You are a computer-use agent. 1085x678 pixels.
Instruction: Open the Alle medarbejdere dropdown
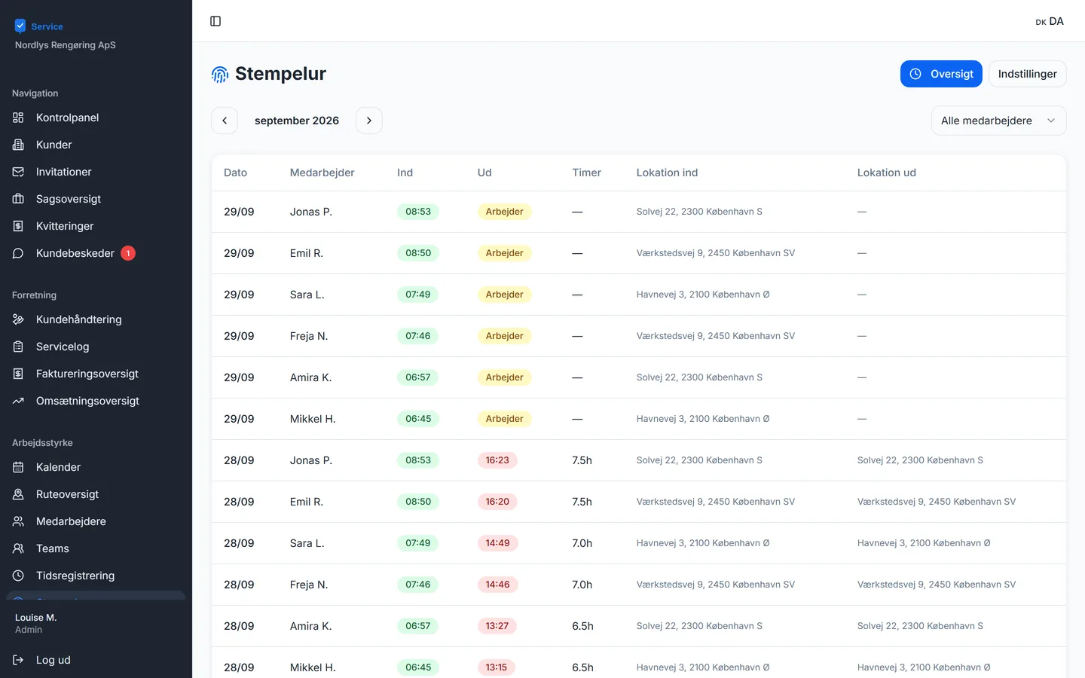point(998,121)
